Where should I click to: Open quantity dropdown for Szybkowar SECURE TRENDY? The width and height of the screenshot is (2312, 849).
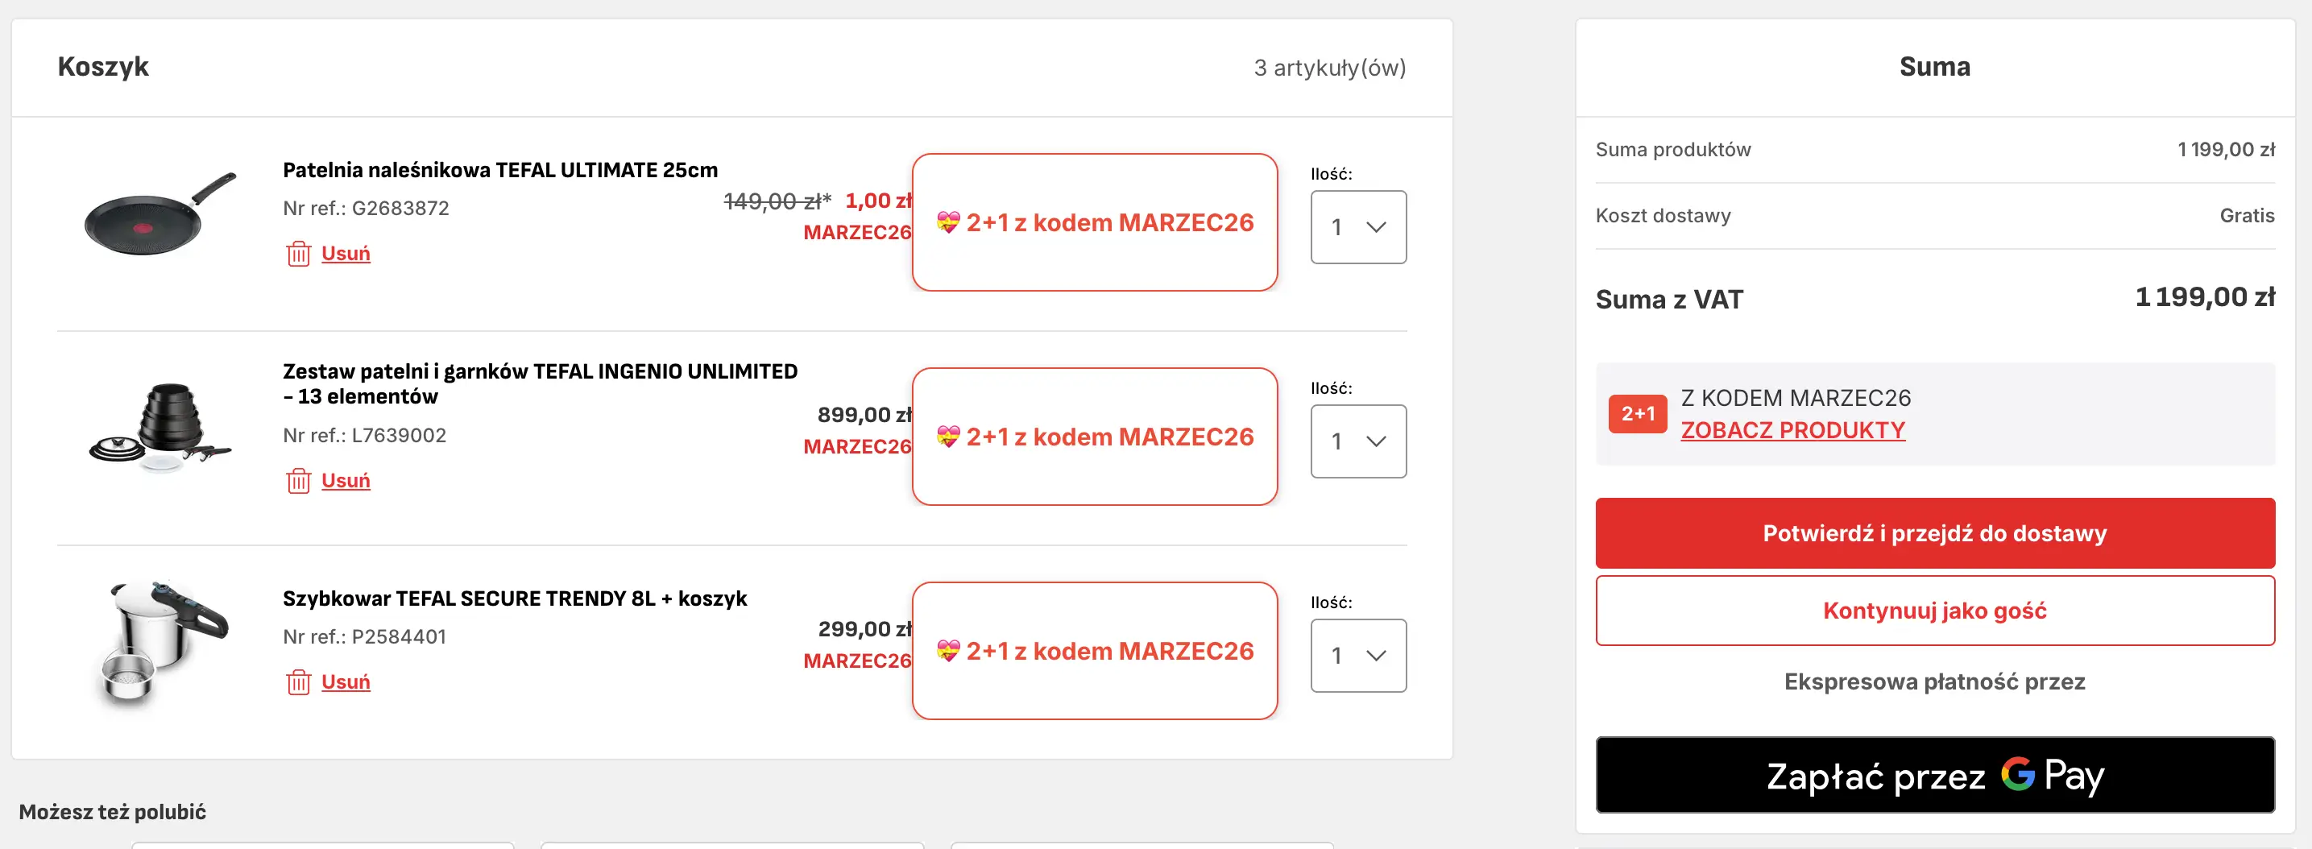click(1358, 656)
